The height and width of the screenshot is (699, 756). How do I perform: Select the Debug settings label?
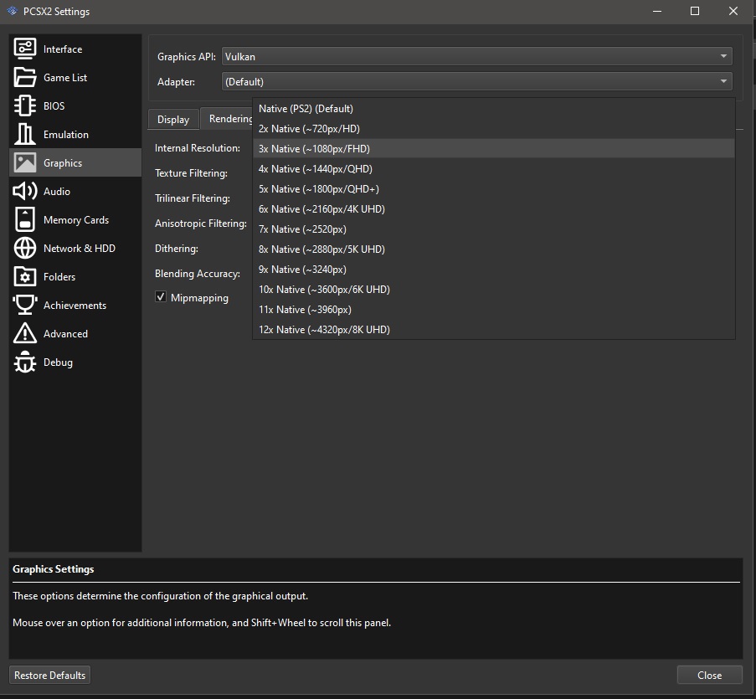(58, 362)
